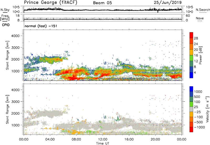Click the "Slant Range [km]" label of power plot
The width and height of the screenshot is (210, 145).
coord(7,55)
